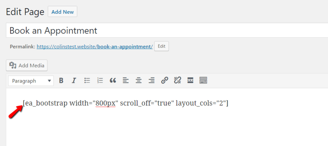Image resolution: width=328 pixels, height=146 pixels.
Task: Toggle bold formatting in the editor toolbar
Action: click(61, 81)
